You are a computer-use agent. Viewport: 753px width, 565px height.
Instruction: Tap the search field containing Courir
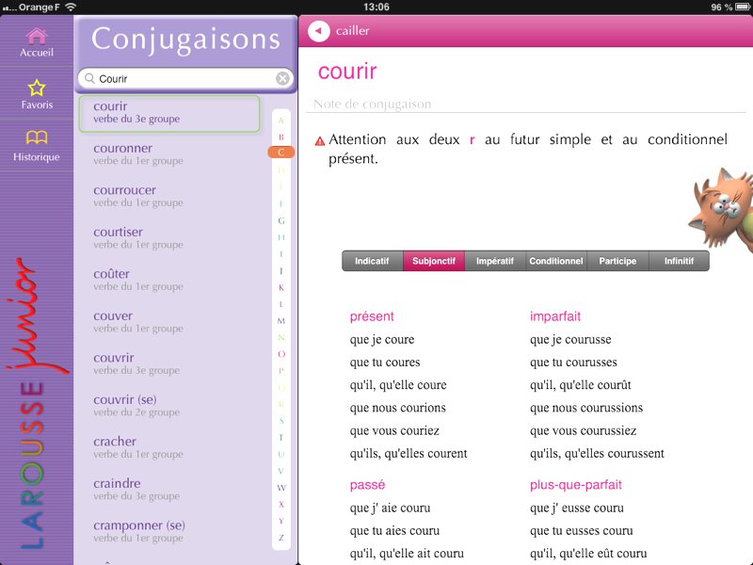point(184,79)
